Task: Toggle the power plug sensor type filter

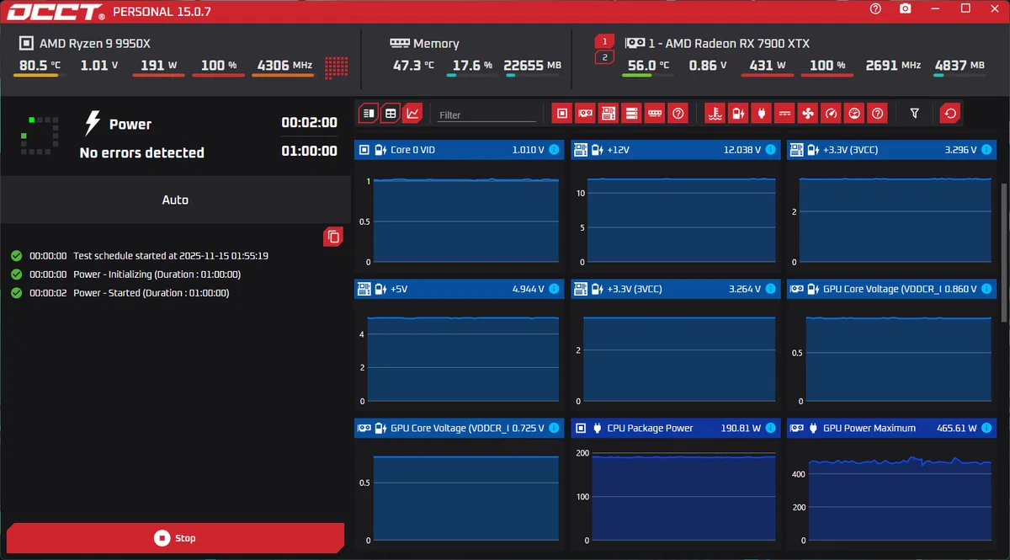Action: (x=761, y=113)
